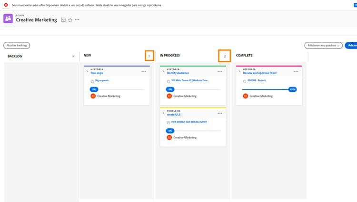Open the WF Mkto Demo 02 project link
The image size is (357, 202).
coord(190,80)
